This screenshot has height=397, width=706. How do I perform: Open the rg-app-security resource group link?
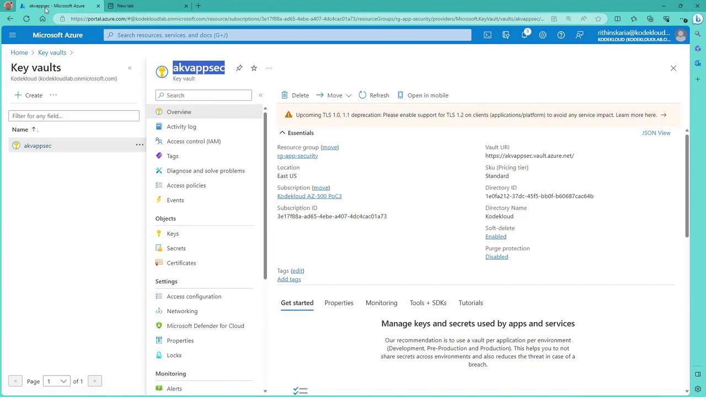pyautogui.click(x=297, y=156)
